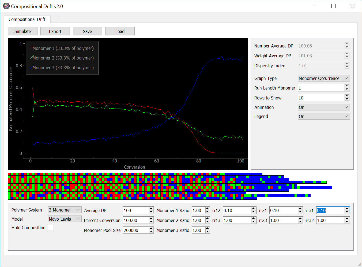This screenshot has width=362, height=267.
Task: Open the Legend dropdown
Action: (x=324, y=116)
